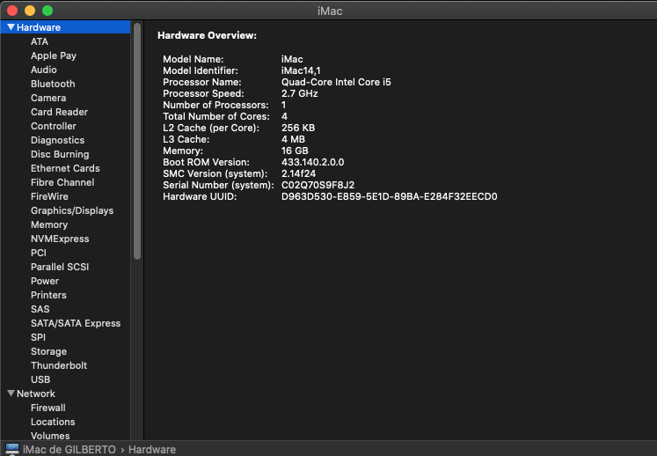Select NVMExpress in the sidebar

60,239
